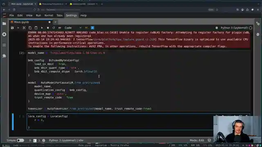Image resolution: width=262 pixels, height=147 pixels.
Task: Open the cell type dropdown showing Code
Action: (73, 28)
